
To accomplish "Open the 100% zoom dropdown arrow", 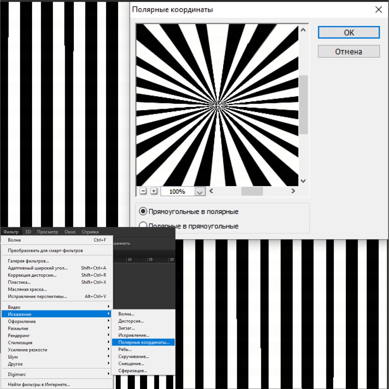I will pyautogui.click(x=200, y=192).
